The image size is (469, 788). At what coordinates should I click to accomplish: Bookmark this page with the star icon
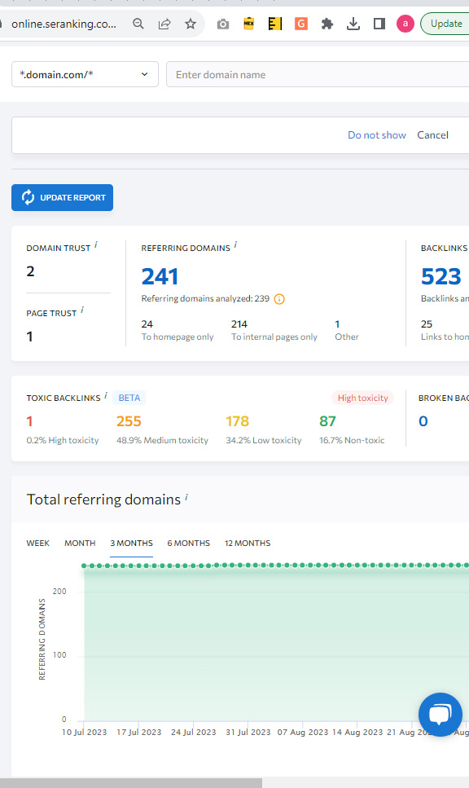click(191, 24)
